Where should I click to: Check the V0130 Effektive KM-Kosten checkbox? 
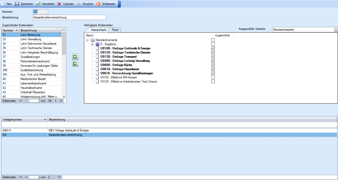click(213, 77)
